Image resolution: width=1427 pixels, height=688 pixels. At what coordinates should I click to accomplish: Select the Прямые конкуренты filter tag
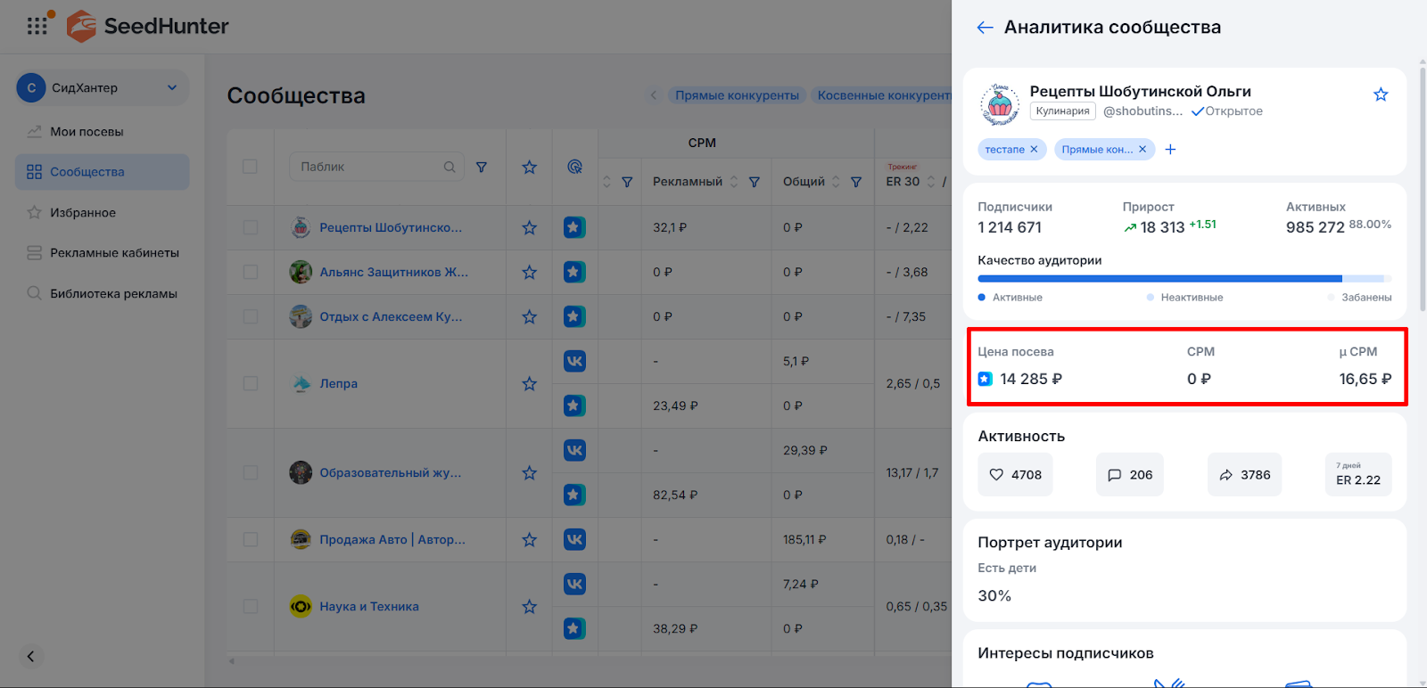pos(737,95)
